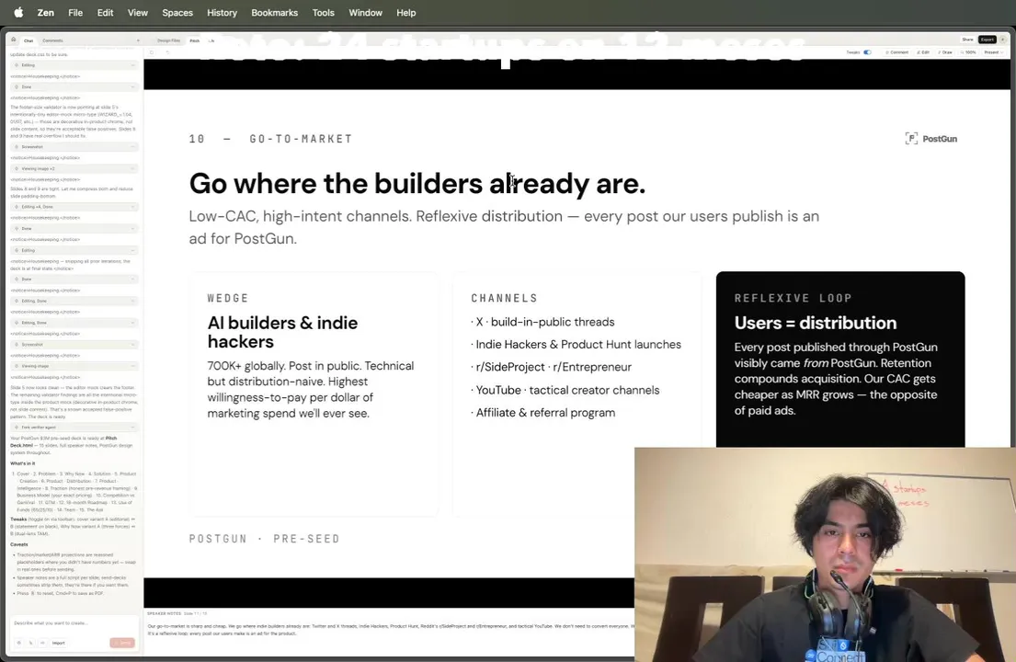Screen dimensions: 1016x662
Task: Open the Apple menu
Action: 18,12
